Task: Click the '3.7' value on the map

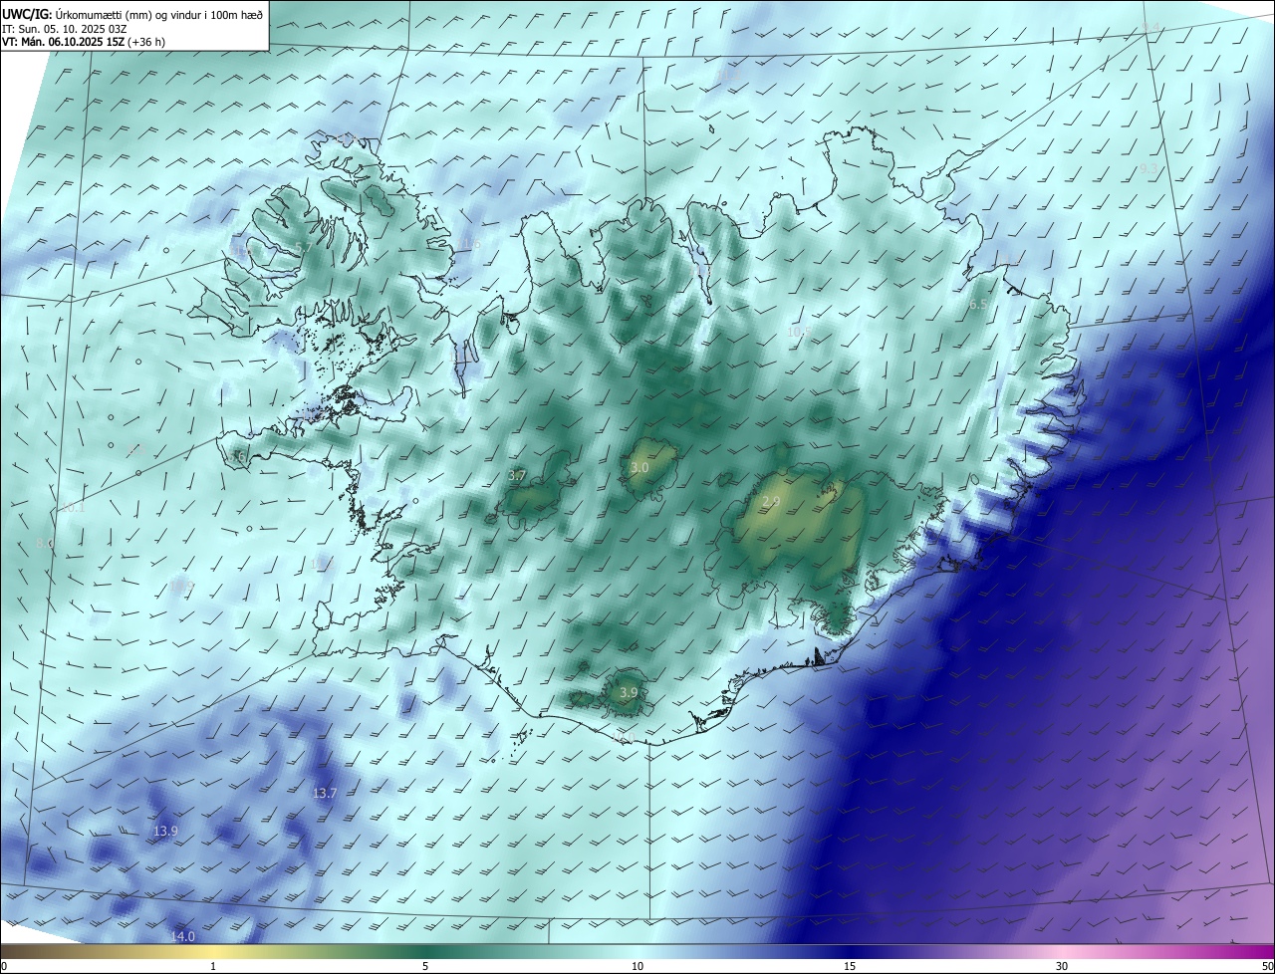Action: 517,476
